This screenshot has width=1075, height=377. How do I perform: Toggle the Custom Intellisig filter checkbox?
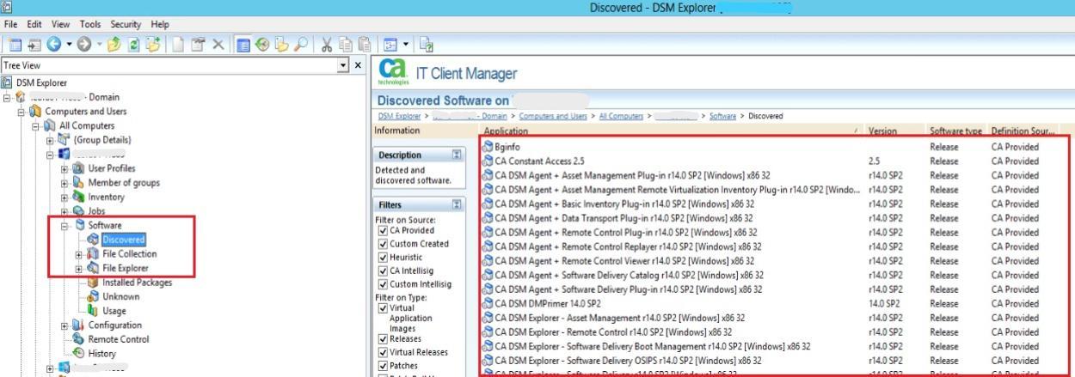coord(383,283)
